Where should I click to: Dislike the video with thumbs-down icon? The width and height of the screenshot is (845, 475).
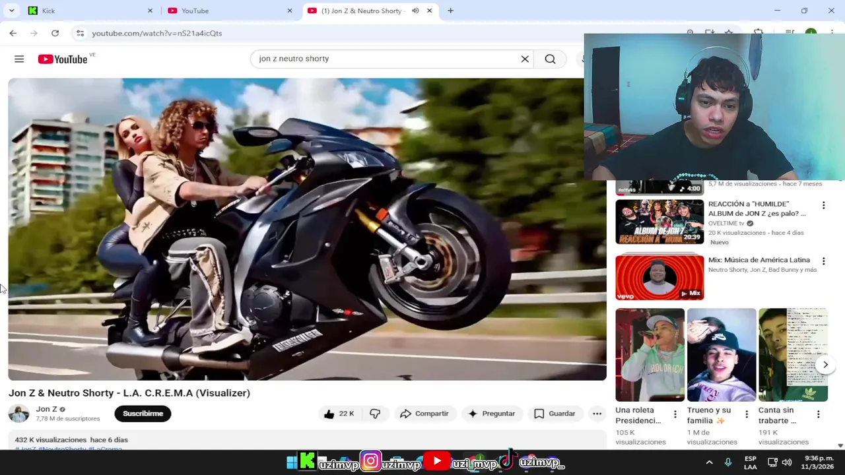375,414
